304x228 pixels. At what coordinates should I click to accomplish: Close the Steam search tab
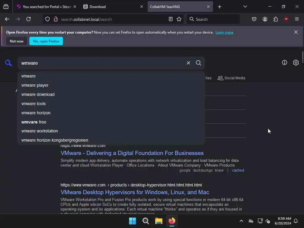pyautogui.click(x=75, y=7)
